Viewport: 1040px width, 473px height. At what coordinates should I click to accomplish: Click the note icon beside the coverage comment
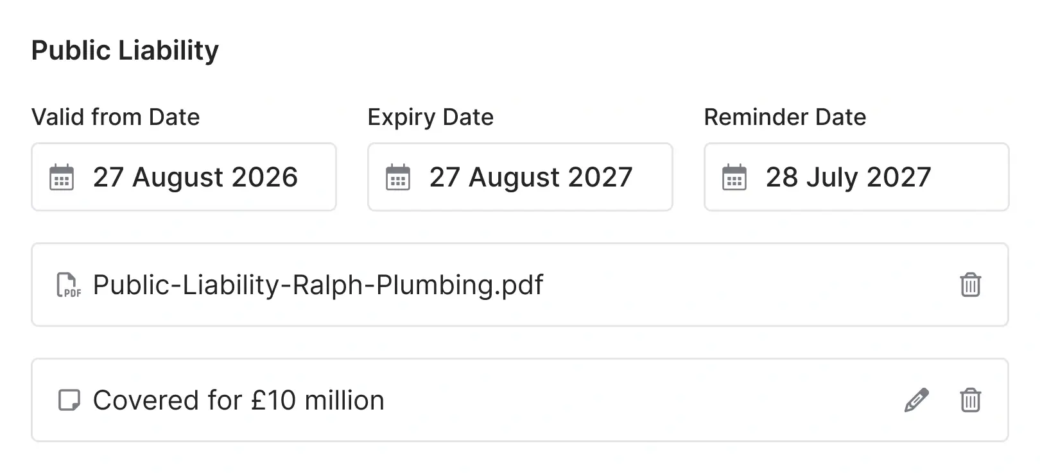point(68,399)
